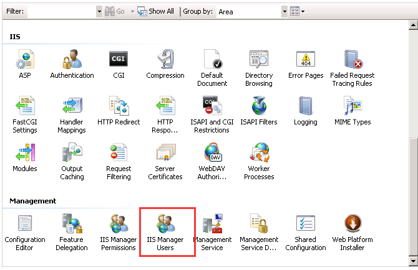
Task: Click the scrollbar down arrow
Action: tap(413, 261)
